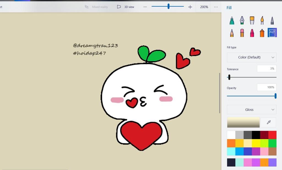282x170 pixels.
Task: Click the Tolerance slider handle
Action: (229, 77)
